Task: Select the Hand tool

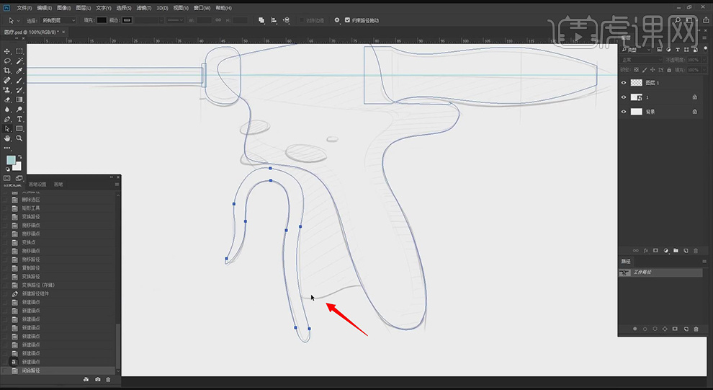Action: 7,138
